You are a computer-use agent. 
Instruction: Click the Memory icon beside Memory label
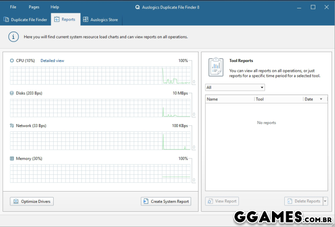tap(12, 159)
